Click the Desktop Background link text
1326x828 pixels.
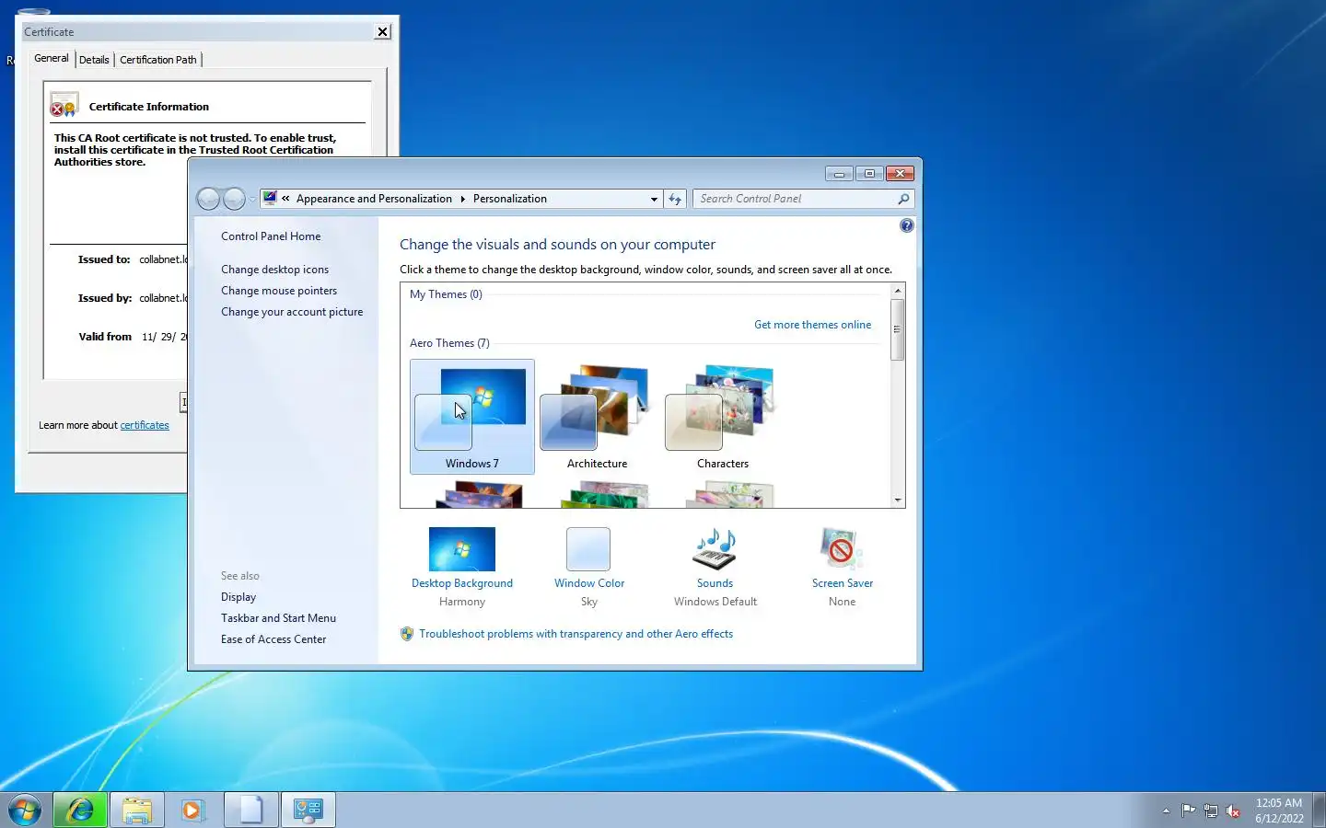pos(462,583)
